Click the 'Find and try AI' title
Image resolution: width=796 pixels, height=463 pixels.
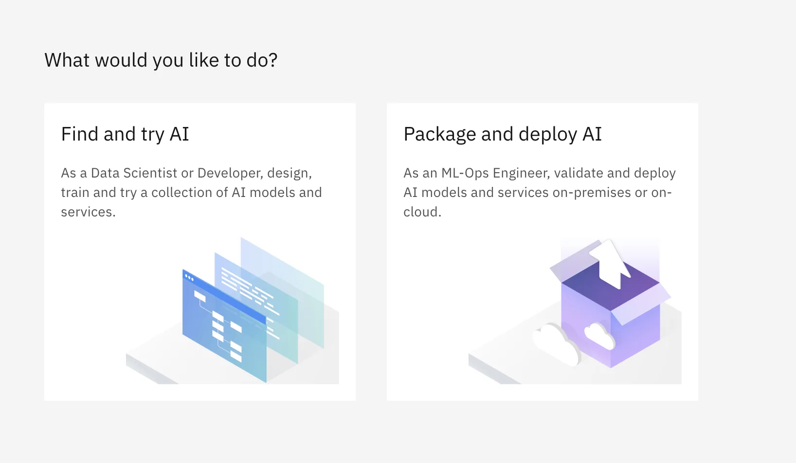point(125,134)
